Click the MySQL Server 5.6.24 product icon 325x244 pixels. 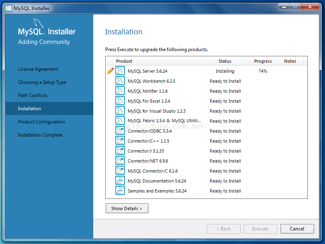[x=120, y=71]
